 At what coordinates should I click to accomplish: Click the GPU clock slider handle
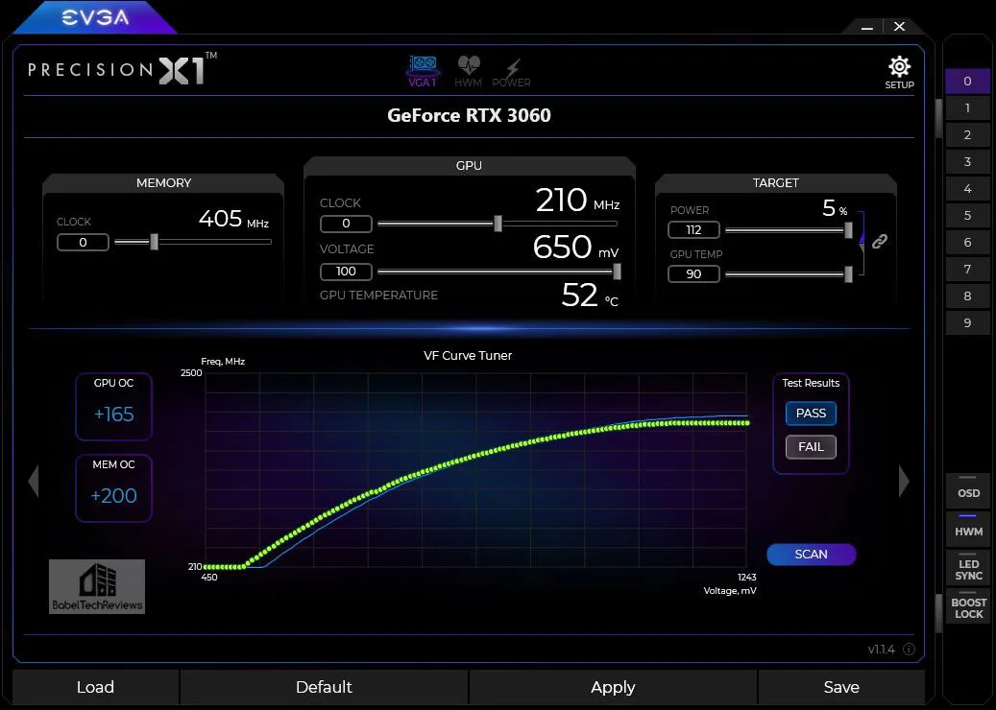tap(498, 224)
